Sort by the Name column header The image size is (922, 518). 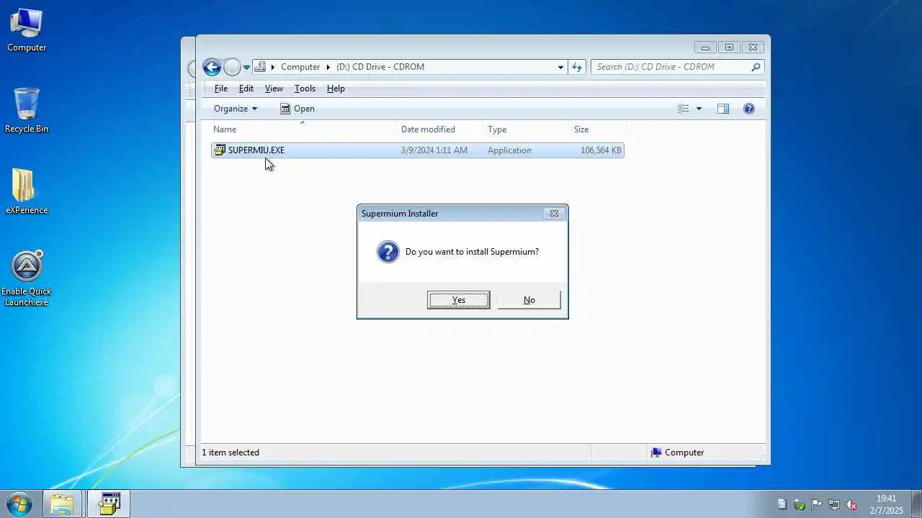303,129
